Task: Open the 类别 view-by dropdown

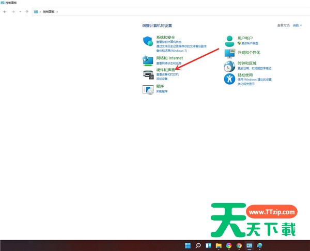Action: click(x=298, y=25)
